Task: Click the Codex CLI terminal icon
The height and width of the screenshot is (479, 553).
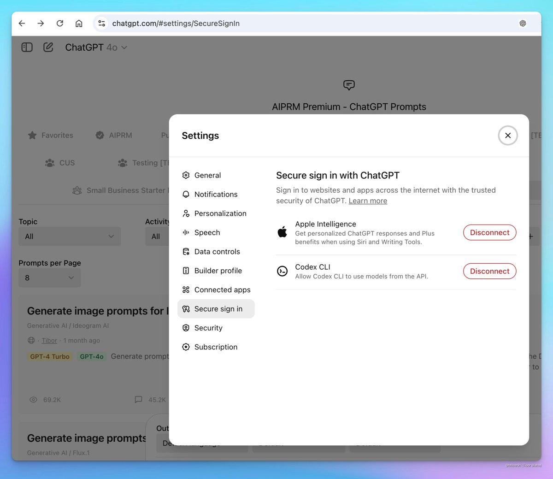Action: pyautogui.click(x=282, y=271)
